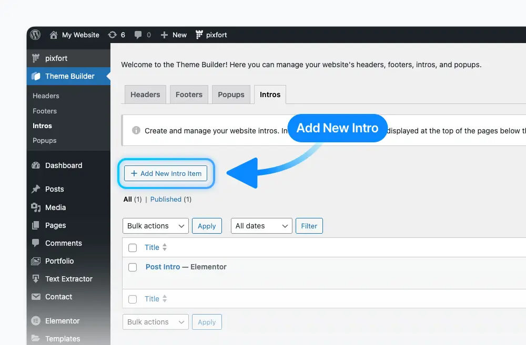Open the comments bubble icon in admin bar
The image size is (526, 345).
(x=138, y=35)
